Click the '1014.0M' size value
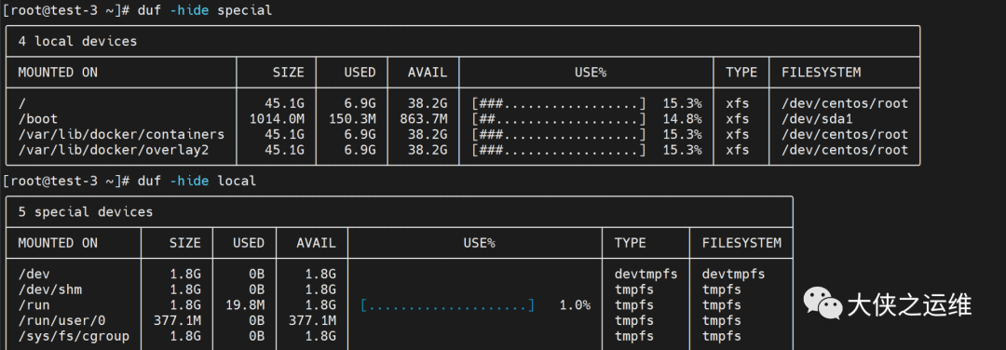The width and height of the screenshot is (1006, 350). coord(278,118)
